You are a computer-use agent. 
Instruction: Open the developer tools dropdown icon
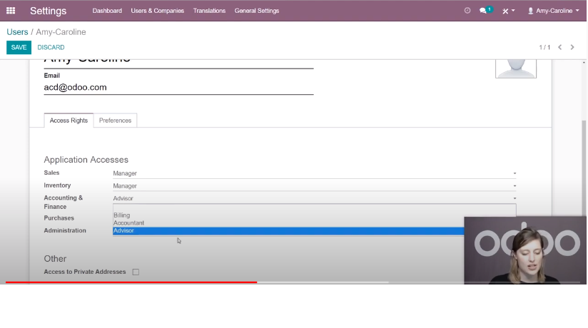509,11
